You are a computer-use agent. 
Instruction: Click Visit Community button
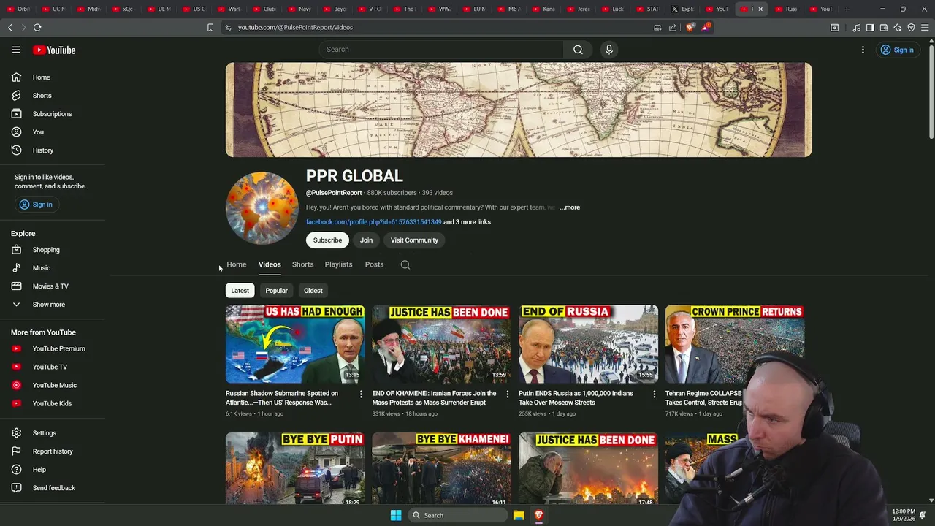tap(414, 240)
